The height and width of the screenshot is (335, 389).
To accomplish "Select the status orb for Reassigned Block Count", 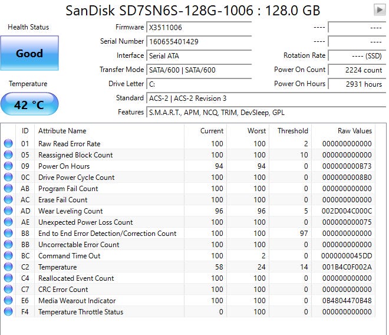I will pos(8,155).
